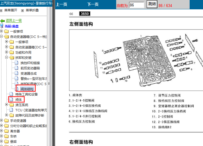The image size is (203, 146).
Task: Open the TCU (变速器控制单元 document
Action: pyautogui.click(x=31, y=110)
